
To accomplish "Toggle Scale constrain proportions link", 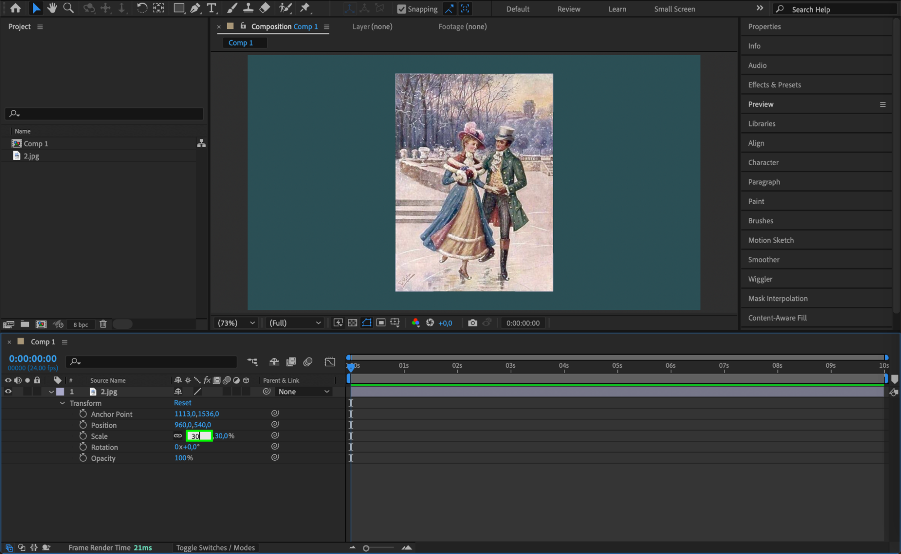I will (x=178, y=436).
